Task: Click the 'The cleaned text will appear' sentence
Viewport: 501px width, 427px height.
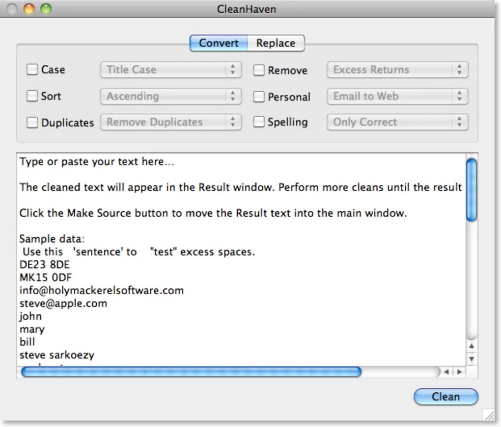Action: click(x=240, y=187)
